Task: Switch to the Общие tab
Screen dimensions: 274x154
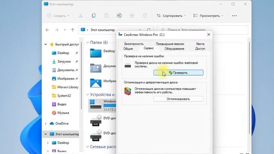Action: coord(128,49)
